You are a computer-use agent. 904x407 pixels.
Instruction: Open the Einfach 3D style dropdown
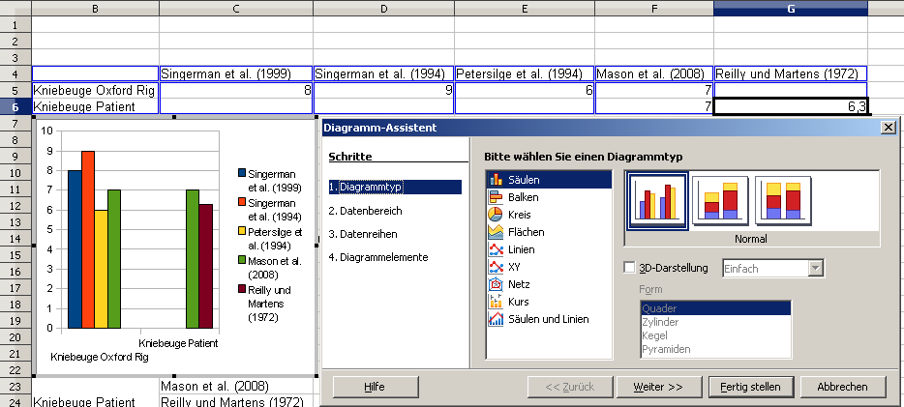point(815,268)
